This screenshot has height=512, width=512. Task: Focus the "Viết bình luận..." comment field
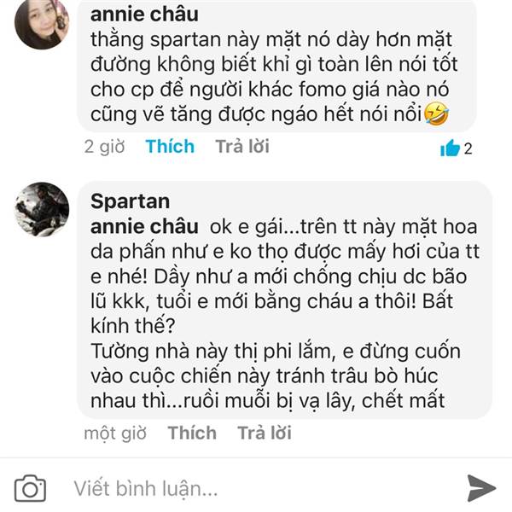pyautogui.click(x=256, y=488)
